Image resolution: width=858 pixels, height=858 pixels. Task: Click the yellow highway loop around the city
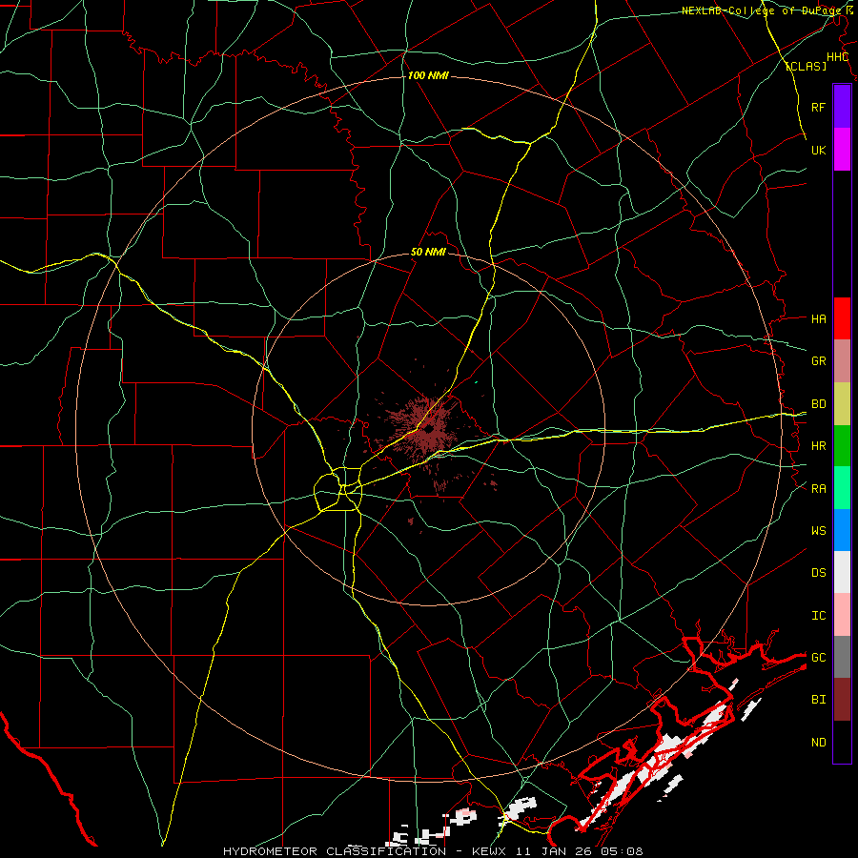[x=338, y=489]
